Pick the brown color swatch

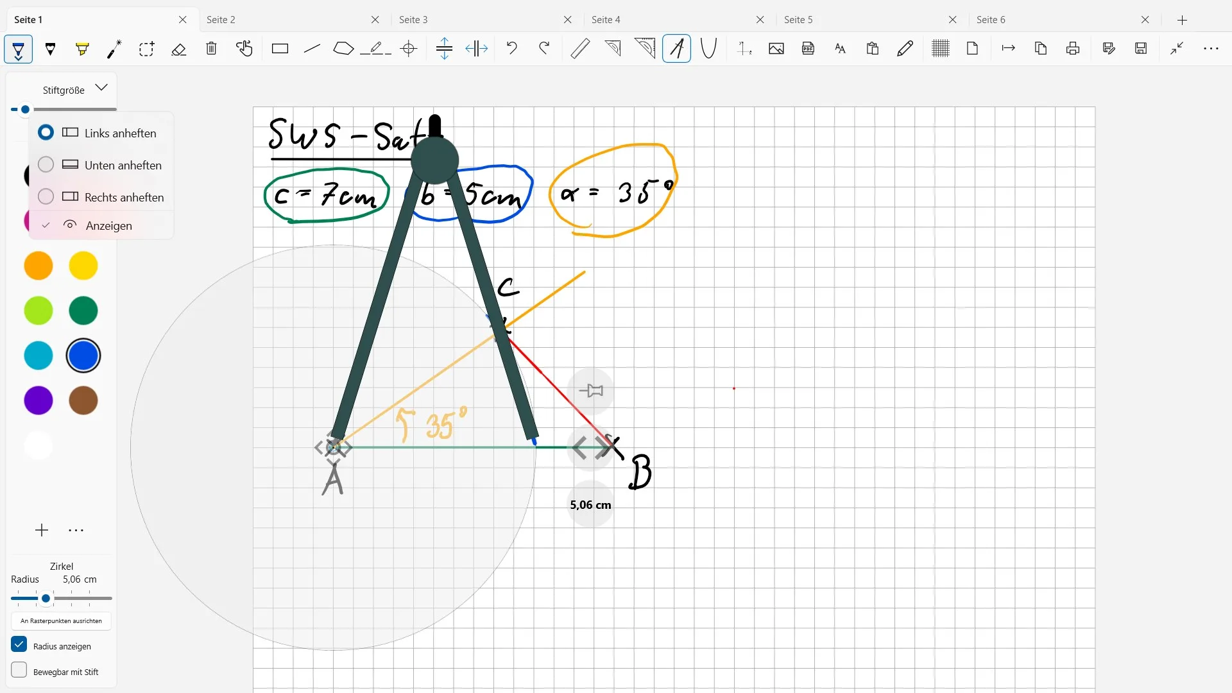(83, 400)
